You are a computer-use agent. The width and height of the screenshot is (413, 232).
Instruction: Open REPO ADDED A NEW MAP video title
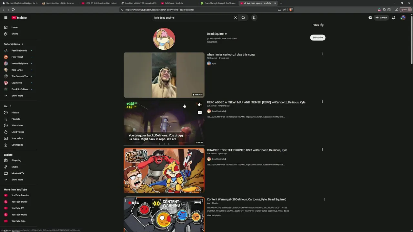tap(256, 102)
